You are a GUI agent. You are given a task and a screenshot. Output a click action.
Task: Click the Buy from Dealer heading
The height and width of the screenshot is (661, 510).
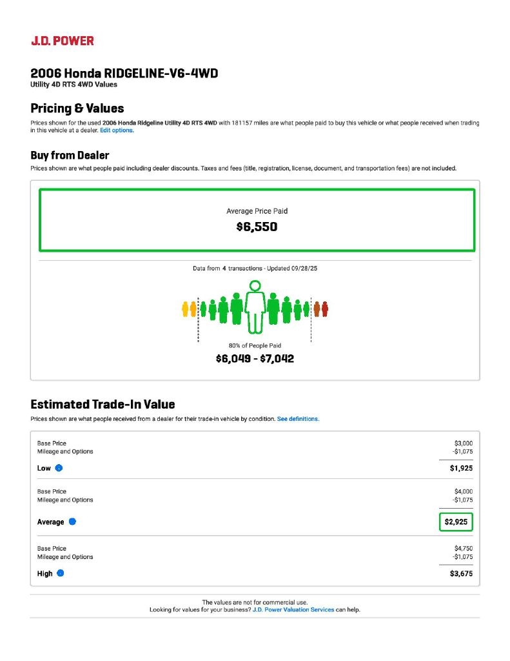(x=70, y=156)
